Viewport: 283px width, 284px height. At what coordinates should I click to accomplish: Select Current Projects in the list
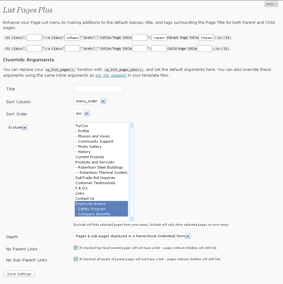90,157
